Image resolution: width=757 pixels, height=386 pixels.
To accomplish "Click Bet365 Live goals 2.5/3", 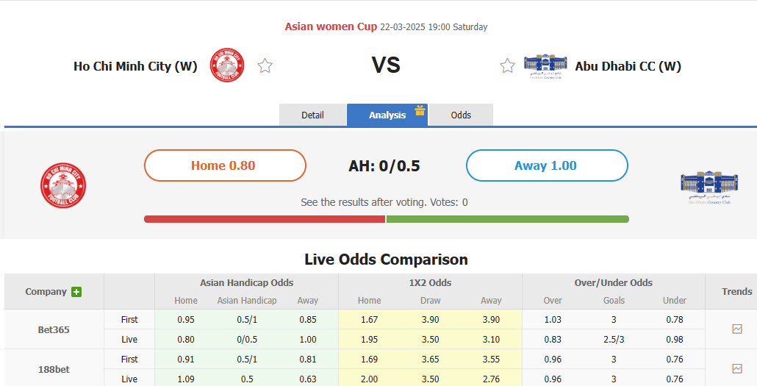I will click(x=614, y=339).
